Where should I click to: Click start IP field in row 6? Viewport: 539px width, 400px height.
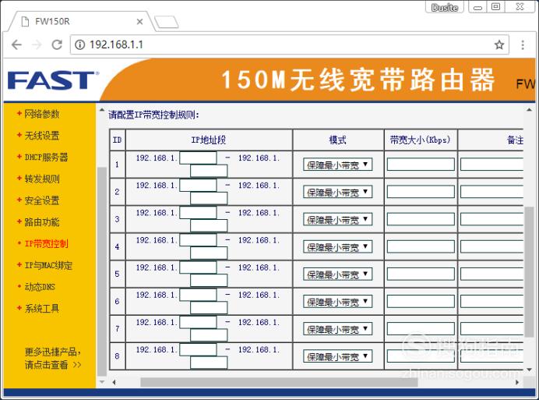coord(198,295)
